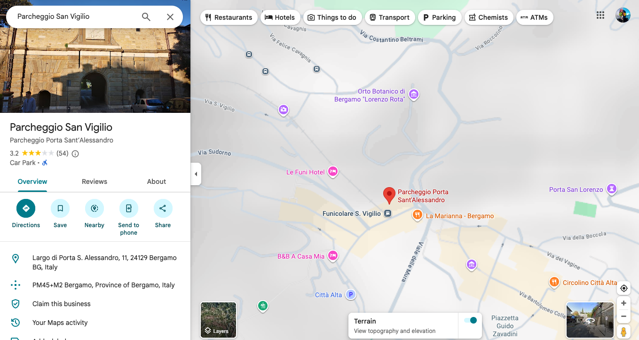This screenshot has width=639, height=340.
Task: Clear the search with the X icon
Action: 170,17
